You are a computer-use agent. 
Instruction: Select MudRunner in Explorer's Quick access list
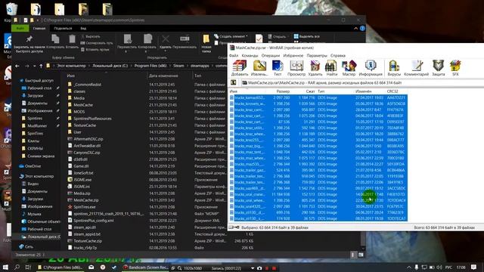[x=37, y=126]
